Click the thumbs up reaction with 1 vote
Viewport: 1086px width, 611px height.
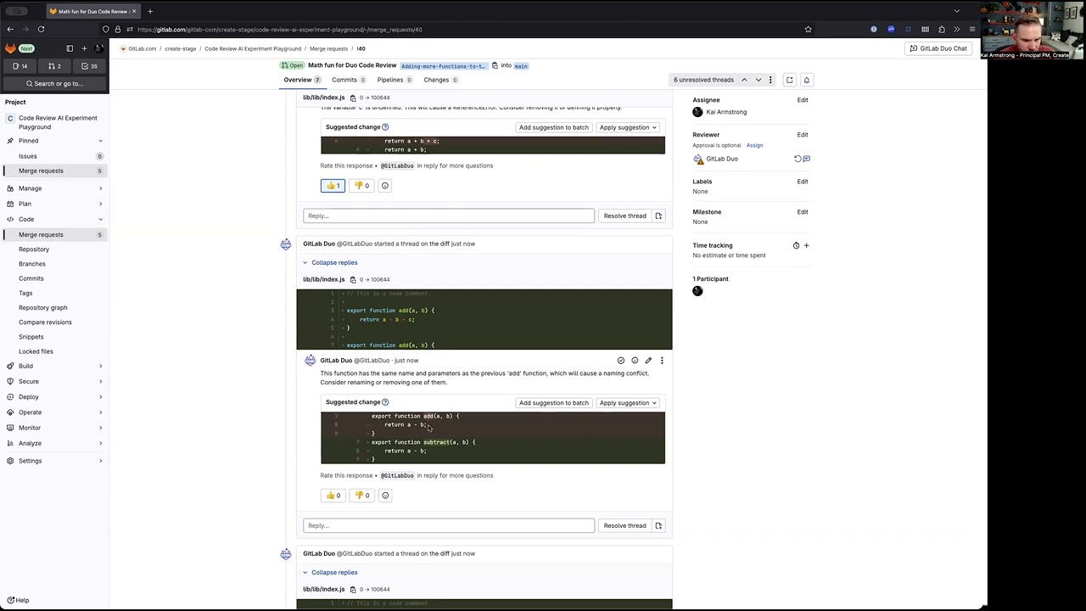333,186
